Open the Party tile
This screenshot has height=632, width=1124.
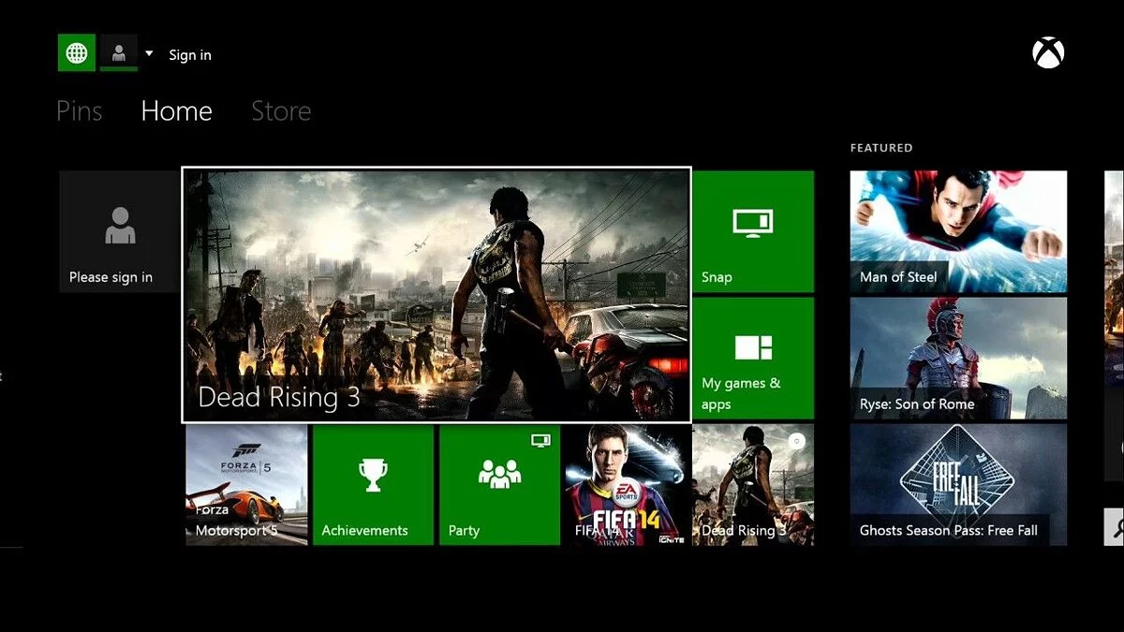[499, 485]
